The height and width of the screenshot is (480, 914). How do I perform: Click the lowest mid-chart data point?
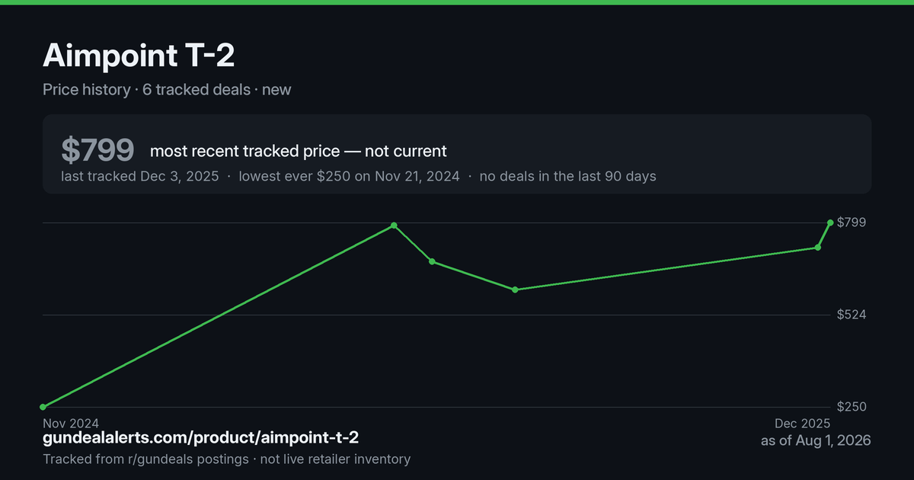pyautogui.click(x=516, y=290)
